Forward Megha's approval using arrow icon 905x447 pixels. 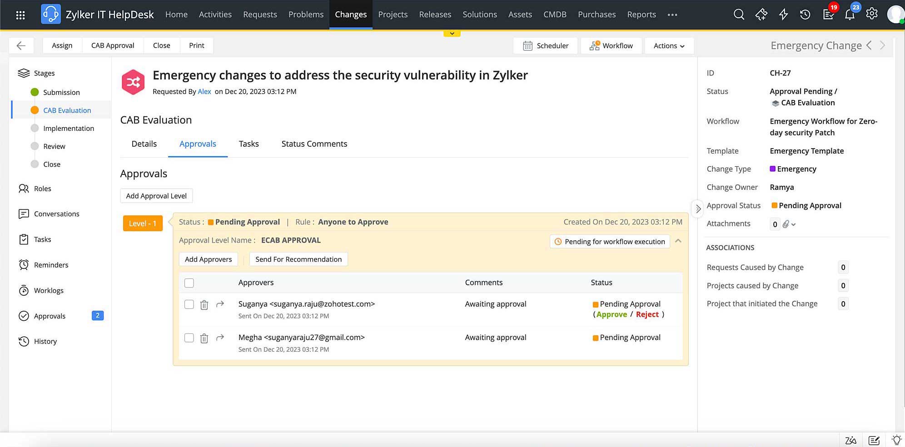[x=220, y=338]
